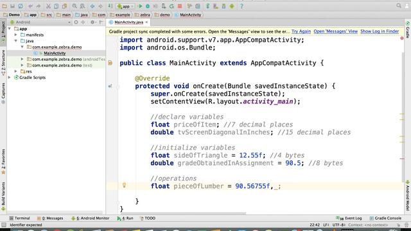Click the yellow lightbulb intention icon
The height and width of the screenshot is (231, 411).
(x=124, y=185)
